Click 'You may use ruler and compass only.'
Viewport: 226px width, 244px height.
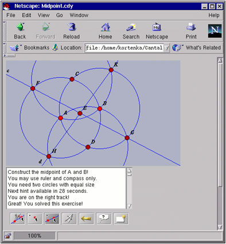(52, 179)
